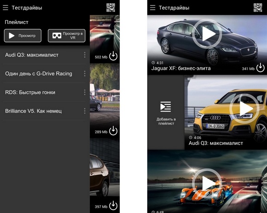The width and height of the screenshot is (267, 213).
Task: Open options for Brilliance V5. Как немец
Action: point(85,111)
